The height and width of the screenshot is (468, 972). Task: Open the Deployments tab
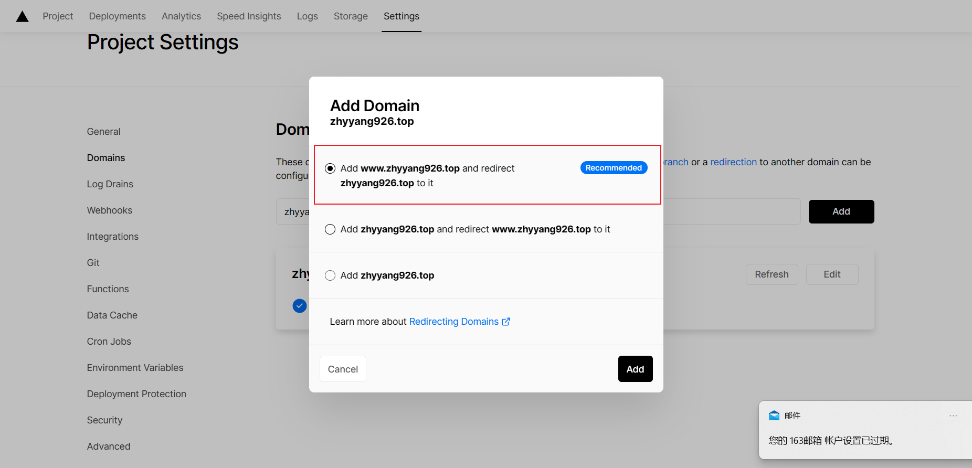click(x=117, y=16)
